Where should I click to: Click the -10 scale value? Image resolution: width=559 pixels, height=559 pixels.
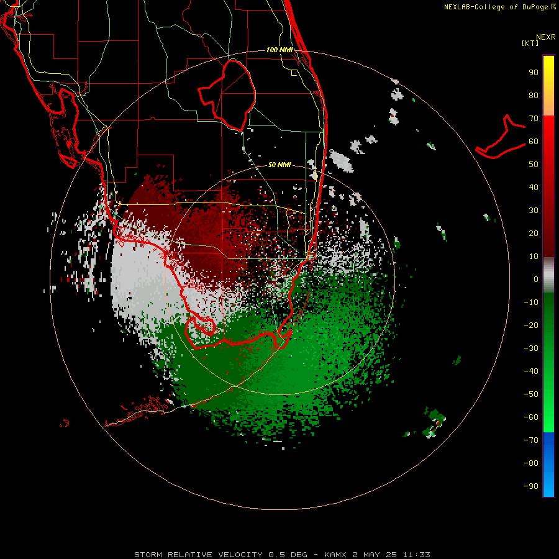(531, 302)
